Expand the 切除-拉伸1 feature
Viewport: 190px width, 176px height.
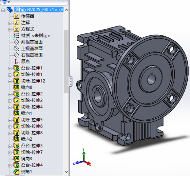point(10,75)
